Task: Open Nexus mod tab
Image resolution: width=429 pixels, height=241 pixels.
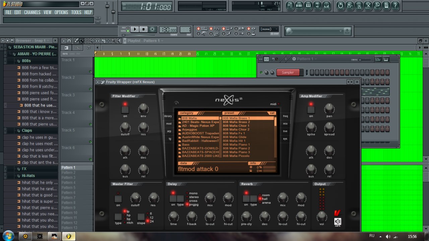Action: (169, 124)
